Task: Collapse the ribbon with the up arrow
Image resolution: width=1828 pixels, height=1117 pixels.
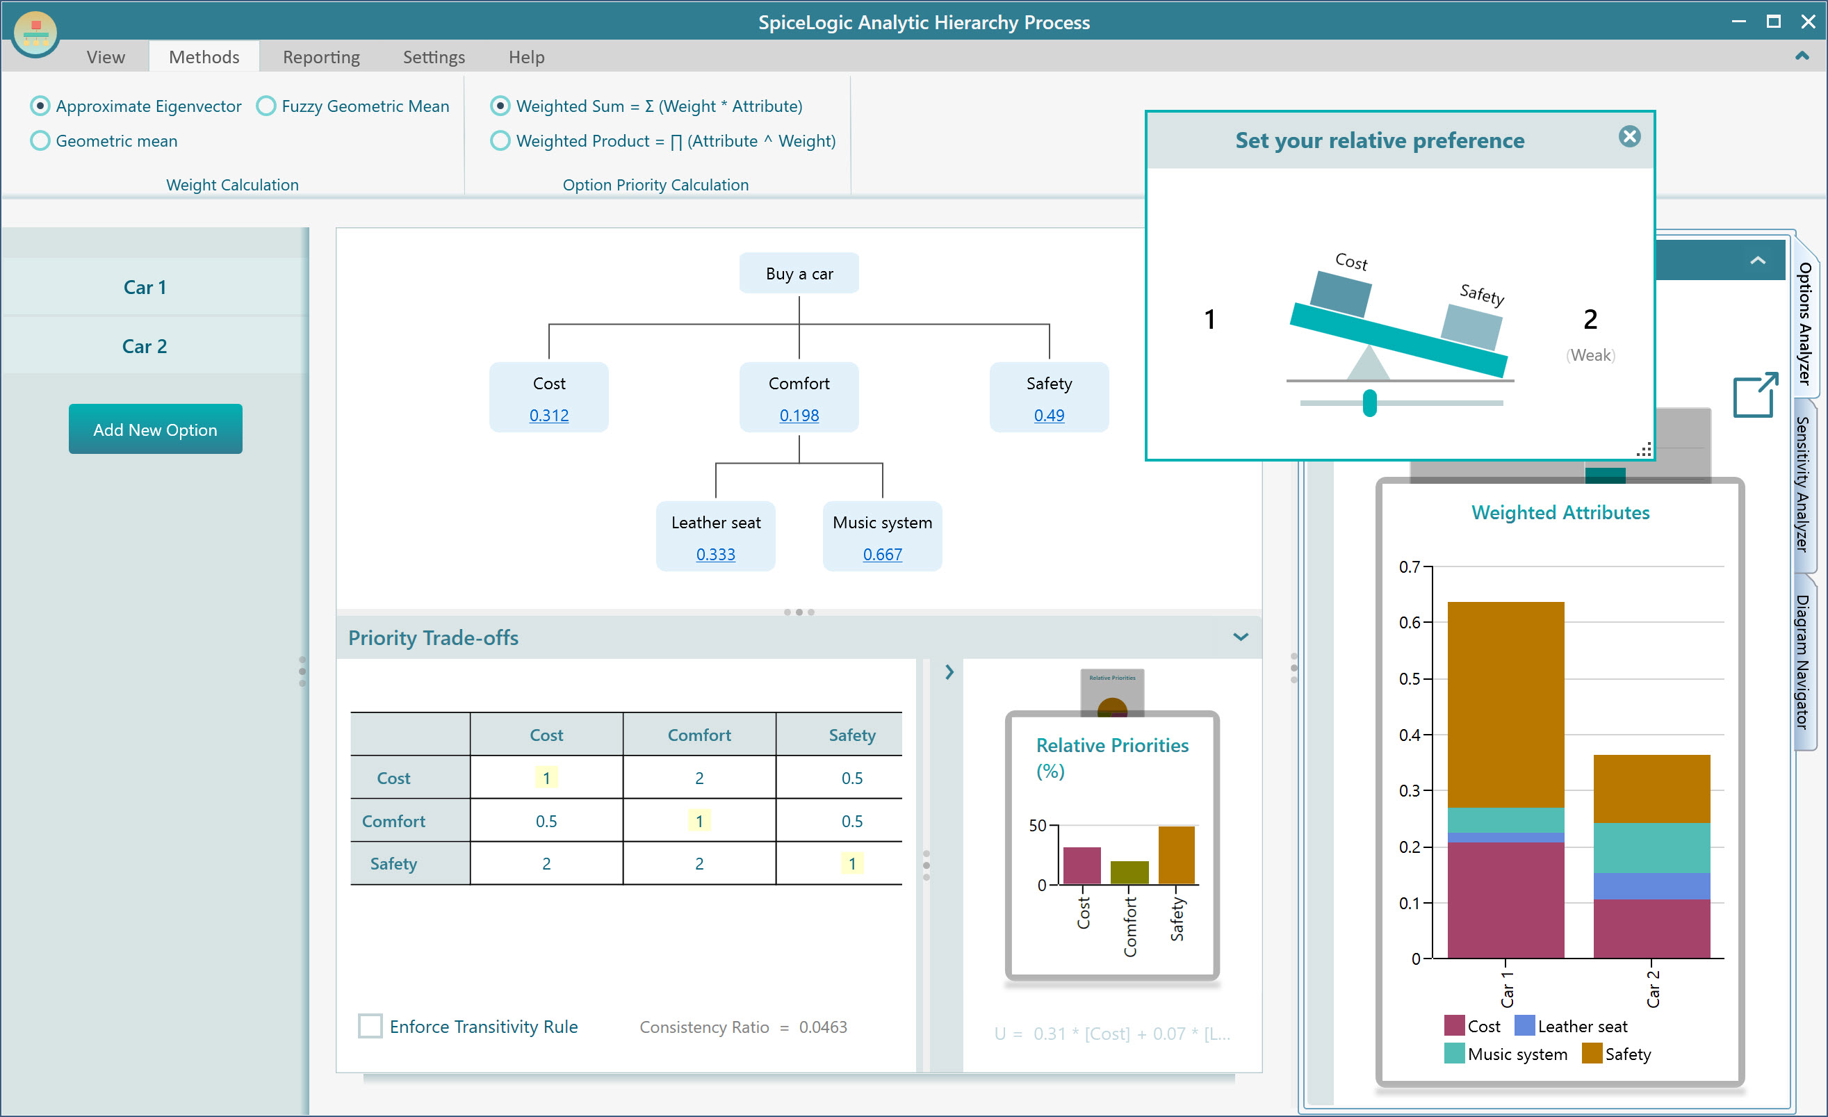Action: coord(1802,56)
